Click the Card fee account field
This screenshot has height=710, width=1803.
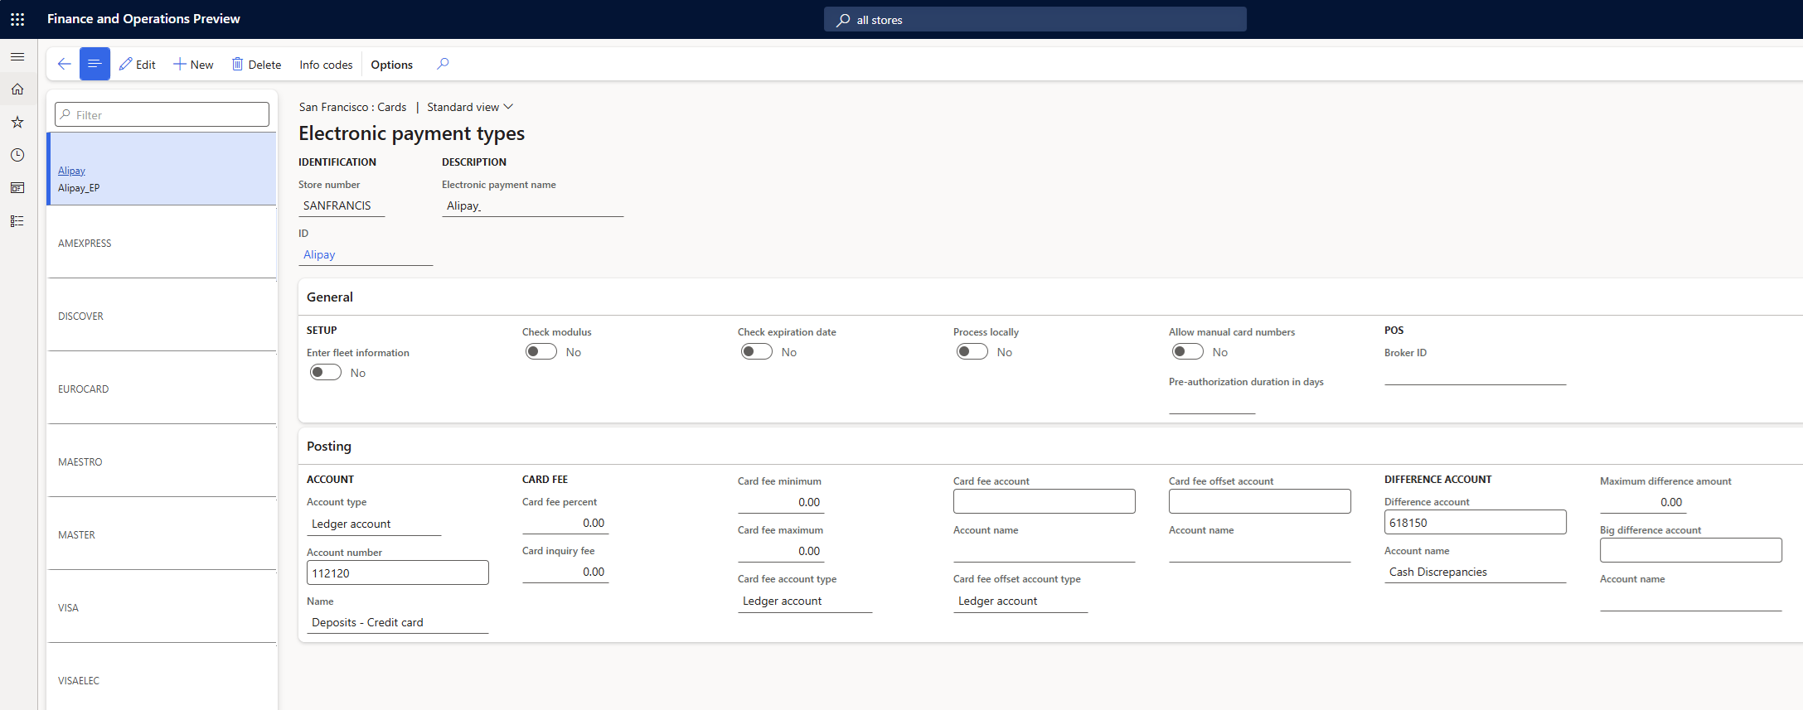(x=1044, y=501)
